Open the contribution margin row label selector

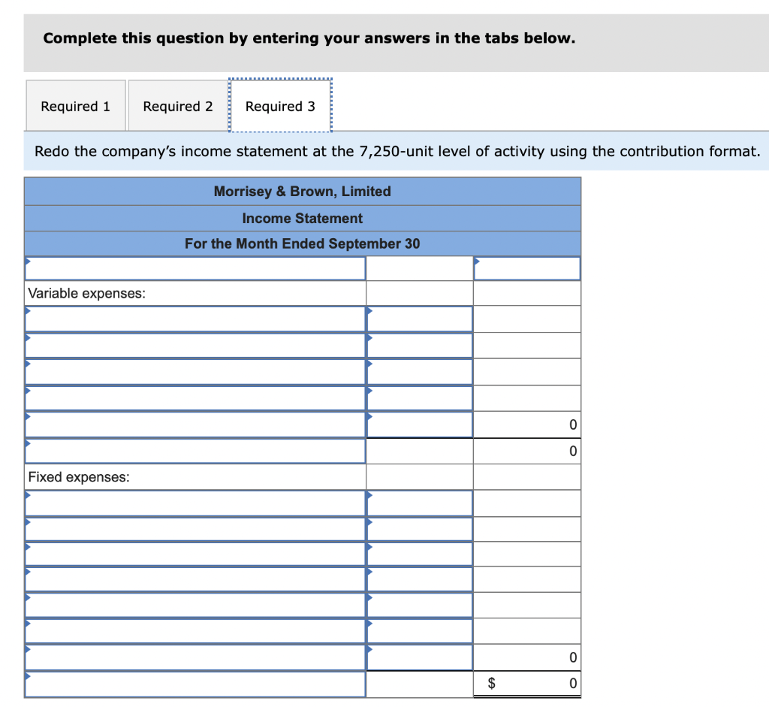pos(195,450)
